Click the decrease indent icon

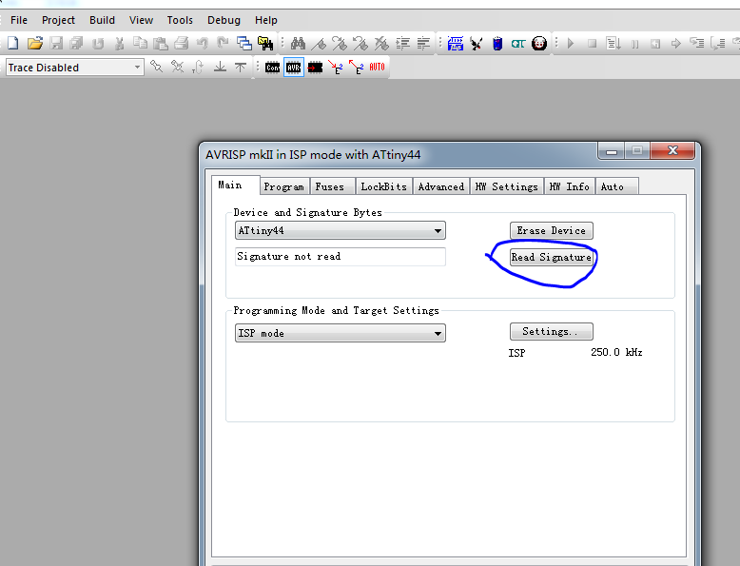click(x=423, y=44)
